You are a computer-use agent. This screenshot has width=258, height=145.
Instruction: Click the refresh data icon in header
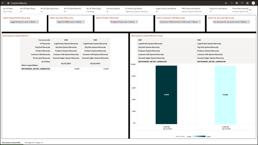click(x=247, y=3)
